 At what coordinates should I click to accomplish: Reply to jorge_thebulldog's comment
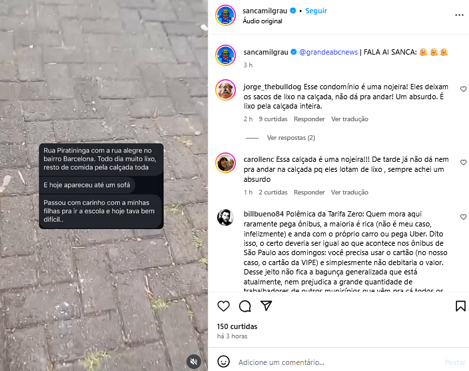tap(309, 119)
